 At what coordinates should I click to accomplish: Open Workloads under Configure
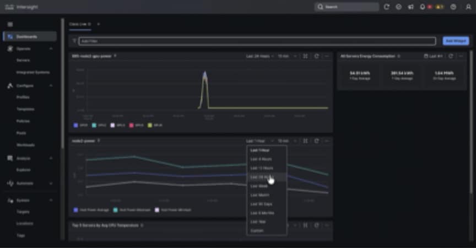(25, 145)
